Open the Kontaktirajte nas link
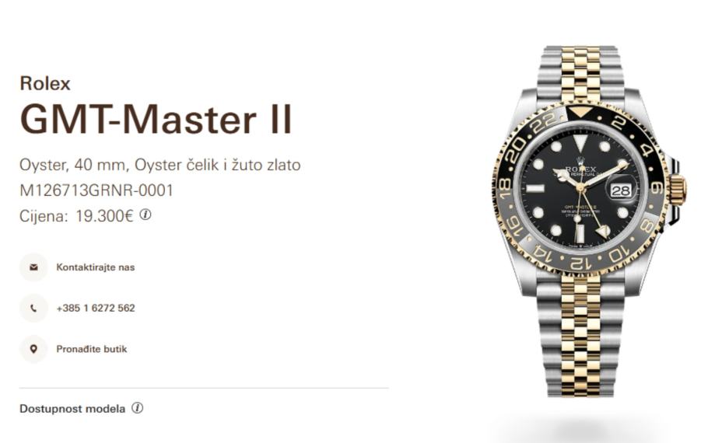715x443 pixels. (x=95, y=267)
